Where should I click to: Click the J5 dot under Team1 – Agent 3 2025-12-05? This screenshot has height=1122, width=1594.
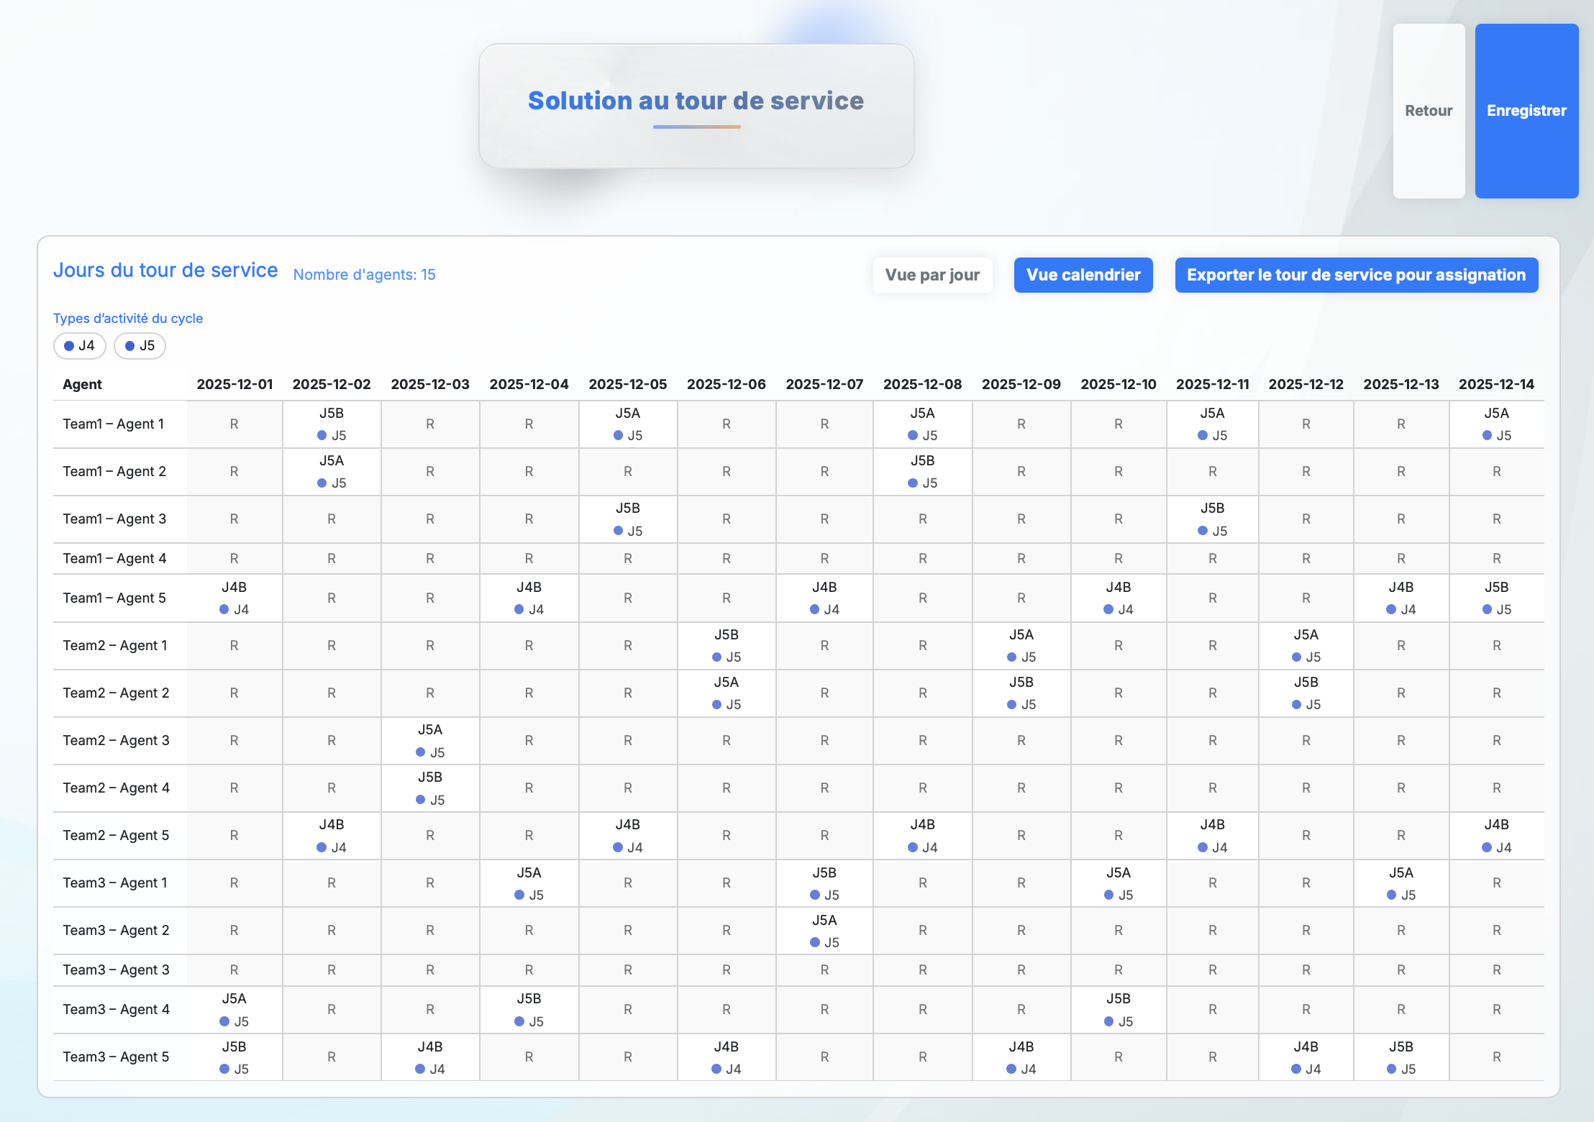pyautogui.click(x=618, y=531)
